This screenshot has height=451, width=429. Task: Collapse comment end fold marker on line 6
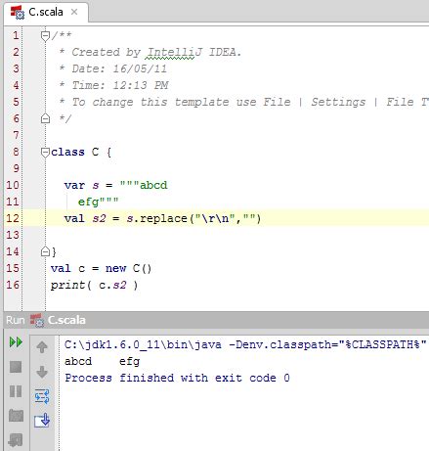tap(45, 118)
